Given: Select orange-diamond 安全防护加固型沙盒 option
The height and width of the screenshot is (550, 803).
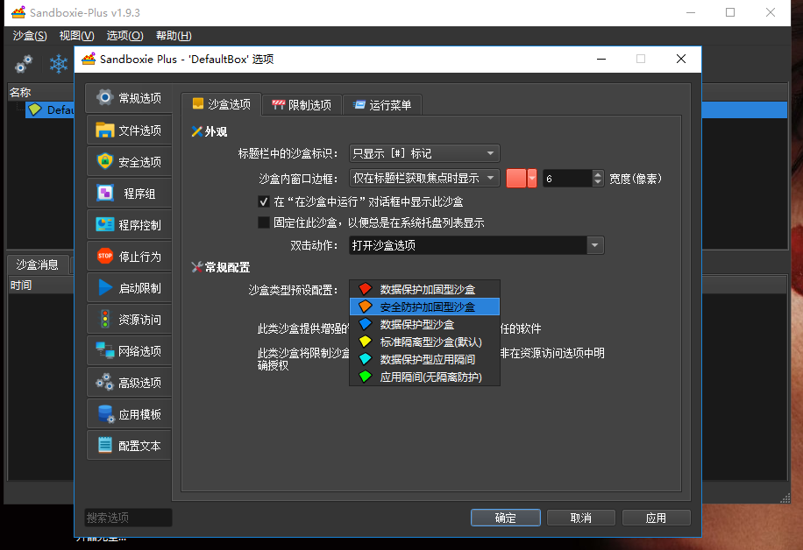Looking at the screenshot, I should (424, 307).
